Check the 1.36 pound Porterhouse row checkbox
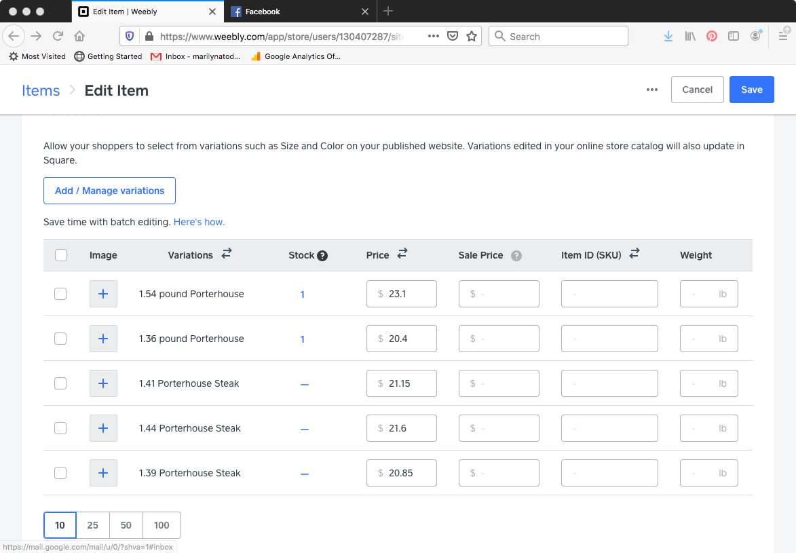 point(60,338)
